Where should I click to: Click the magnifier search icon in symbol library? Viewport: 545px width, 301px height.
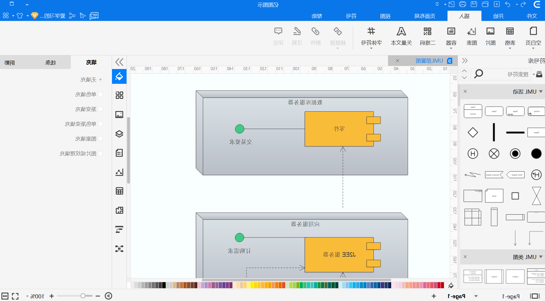pyautogui.click(x=478, y=74)
